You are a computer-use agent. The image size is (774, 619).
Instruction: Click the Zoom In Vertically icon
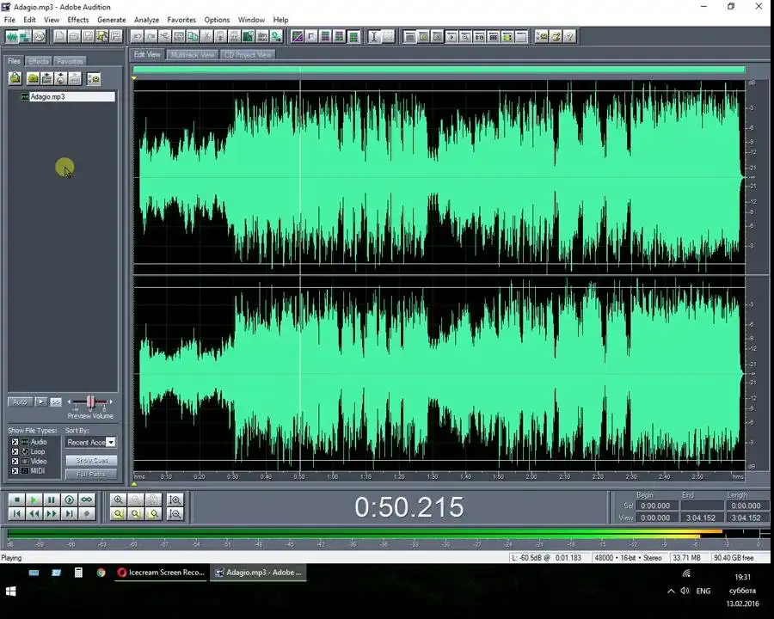point(175,499)
